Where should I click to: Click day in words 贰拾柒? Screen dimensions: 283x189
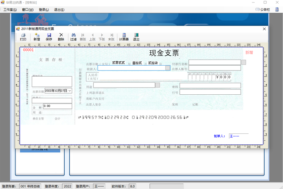pos(153,63)
